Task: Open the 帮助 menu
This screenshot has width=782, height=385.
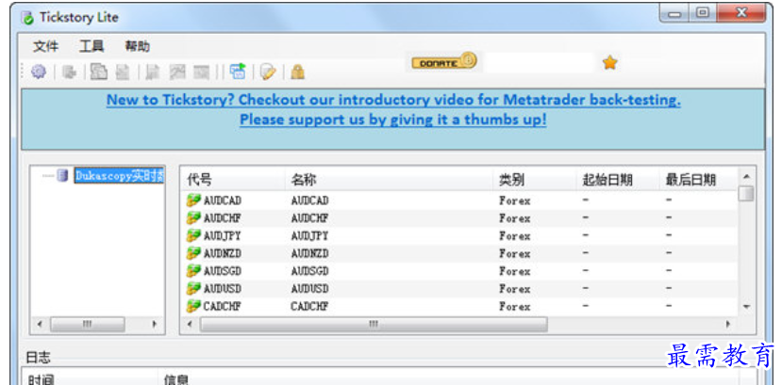Action: (x=137, y=47)
